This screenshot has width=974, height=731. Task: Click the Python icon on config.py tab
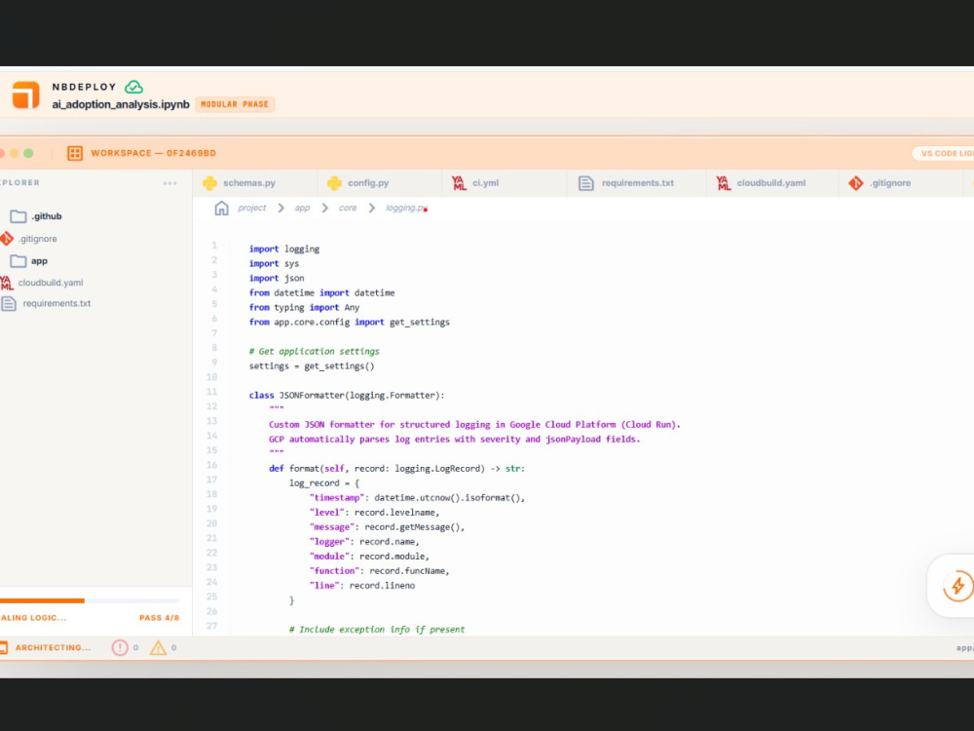pos(334,183)
